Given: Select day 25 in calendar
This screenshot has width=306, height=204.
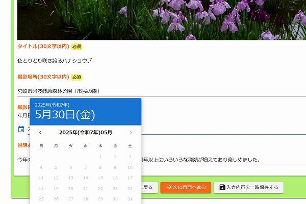Looking at the screenshot, I should [x=41, y=199].
